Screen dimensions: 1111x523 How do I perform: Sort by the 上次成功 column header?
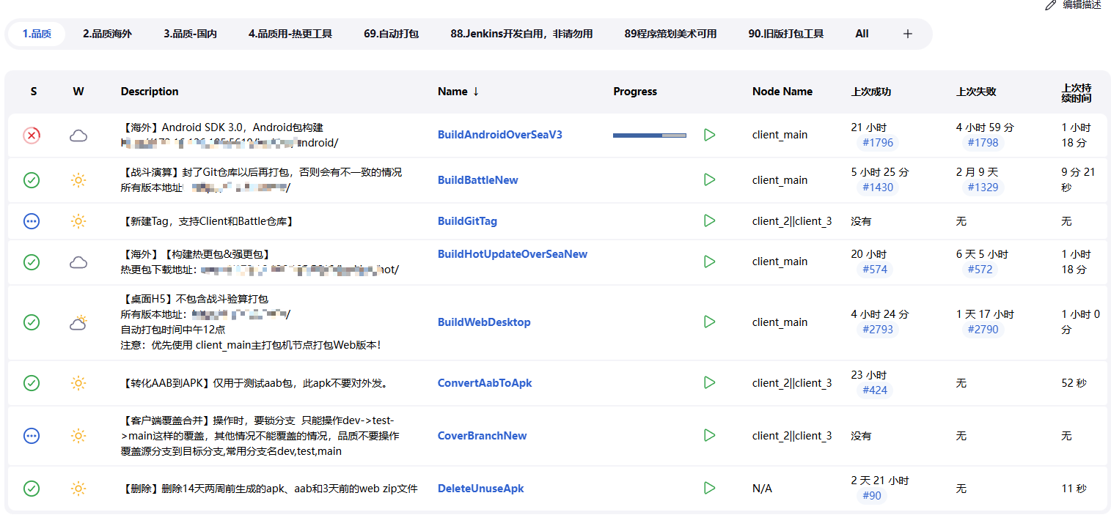click(871, 92)
